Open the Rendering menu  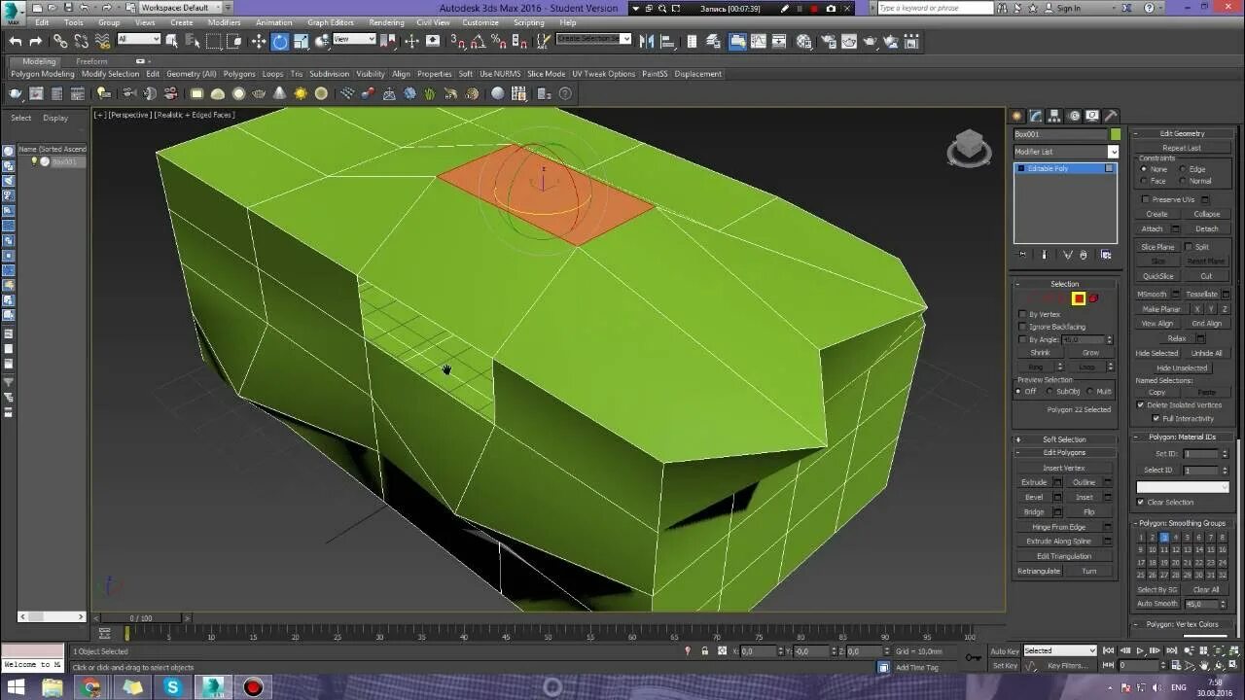386,22
